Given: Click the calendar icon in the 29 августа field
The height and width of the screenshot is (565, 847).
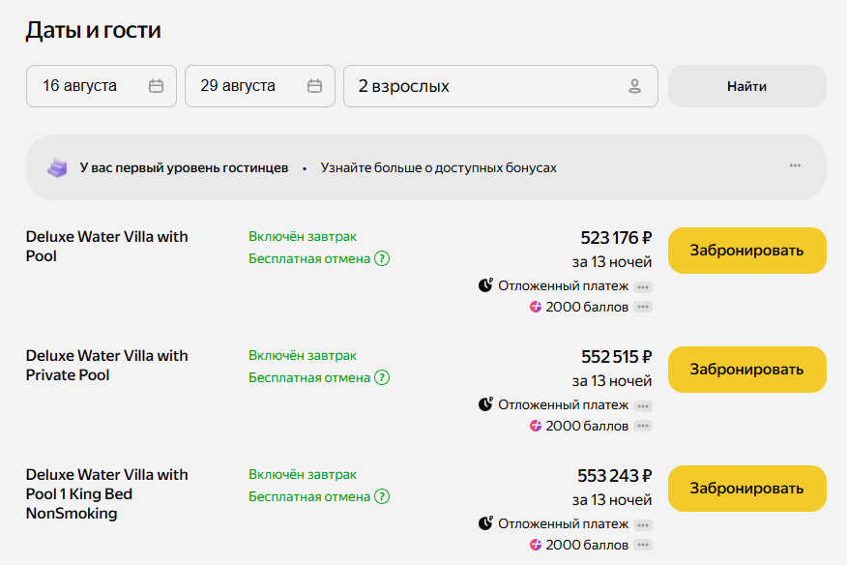Looking at the screenshot, I should tap(314, 86).
